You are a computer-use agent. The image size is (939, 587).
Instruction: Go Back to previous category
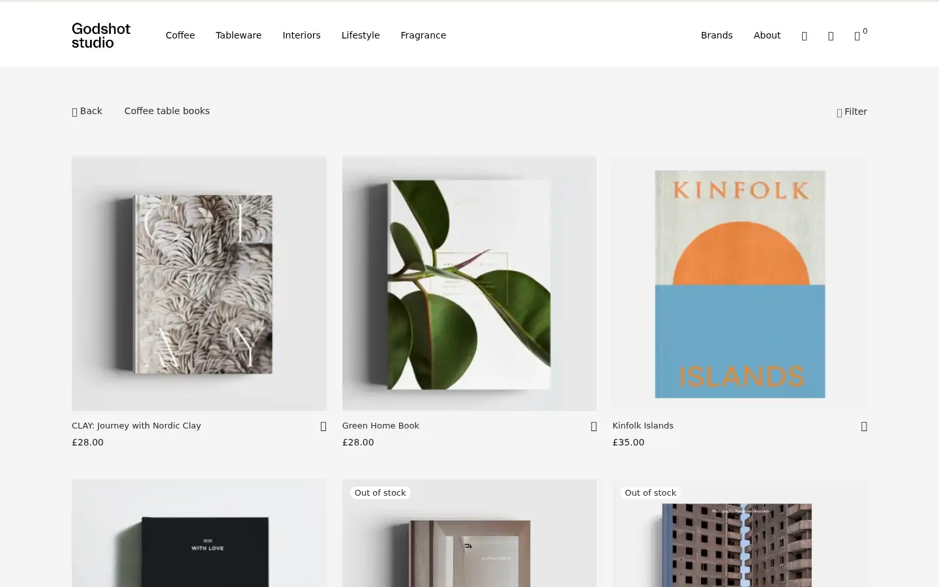(x=87, y=111)
